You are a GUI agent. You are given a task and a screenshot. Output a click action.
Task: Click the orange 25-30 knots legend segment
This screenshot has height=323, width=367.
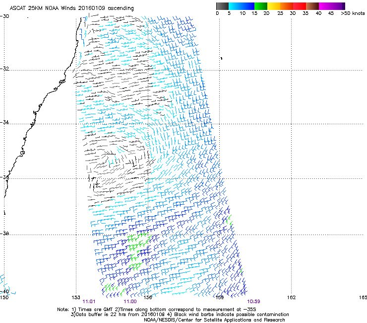point(287,6)
